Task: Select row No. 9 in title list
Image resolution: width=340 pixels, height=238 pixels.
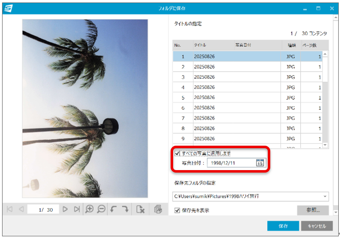Action: coord(247,139)
